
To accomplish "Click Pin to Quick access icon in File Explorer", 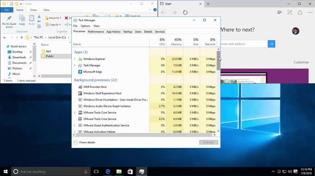I will (9, 18).
